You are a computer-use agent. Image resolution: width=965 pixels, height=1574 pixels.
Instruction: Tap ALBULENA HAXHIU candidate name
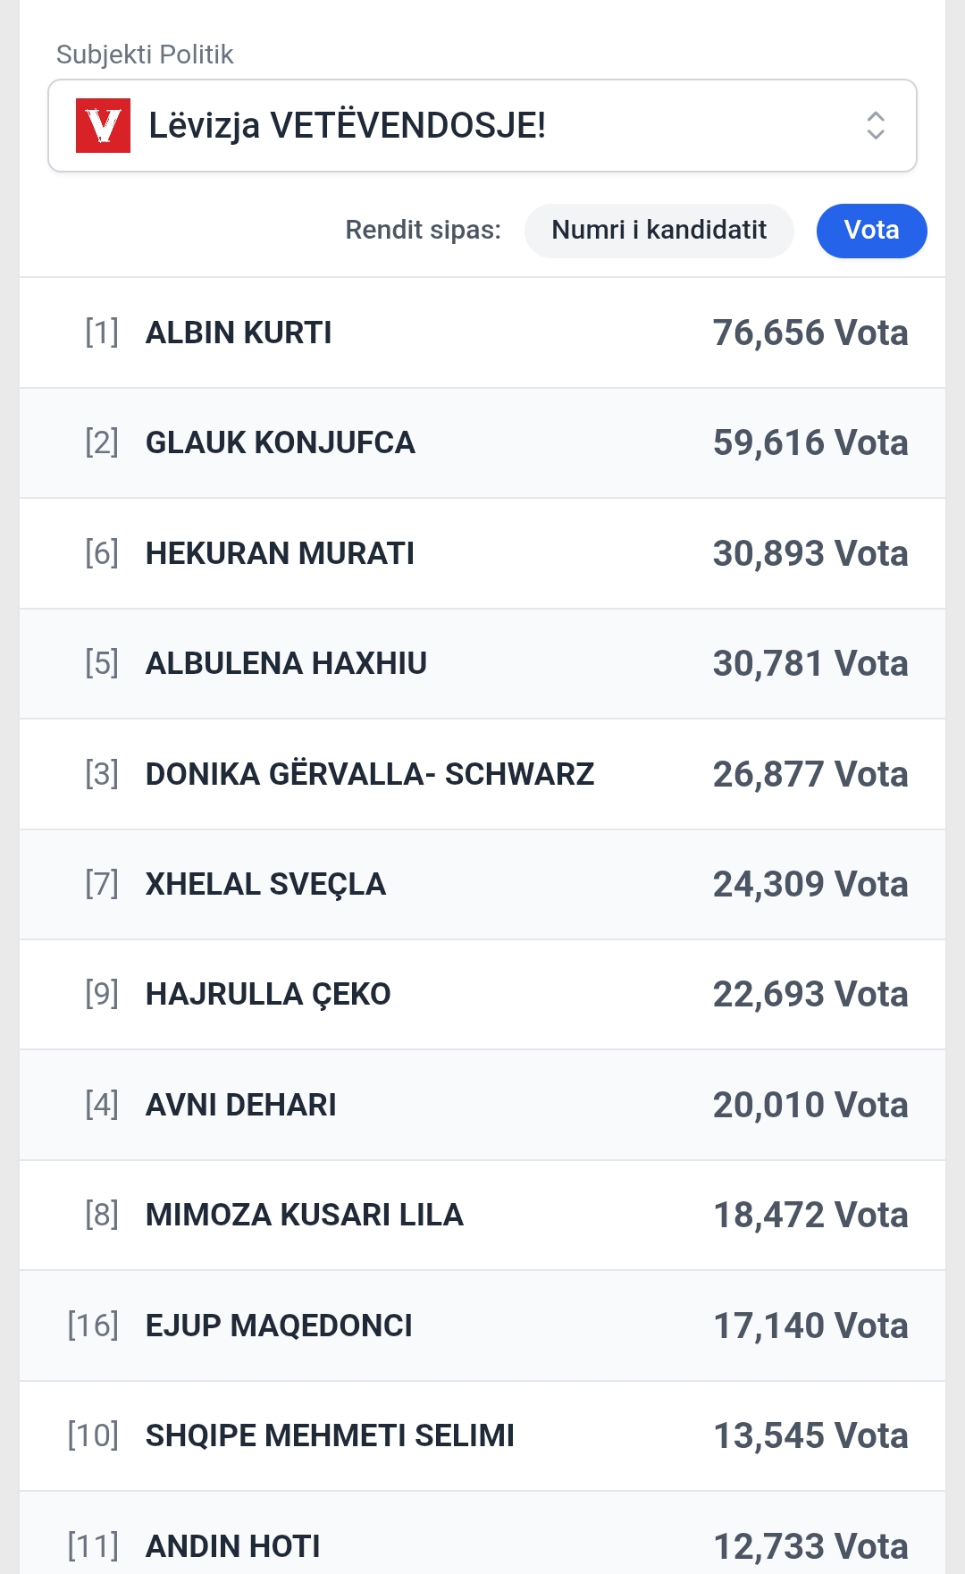(286, 663)
